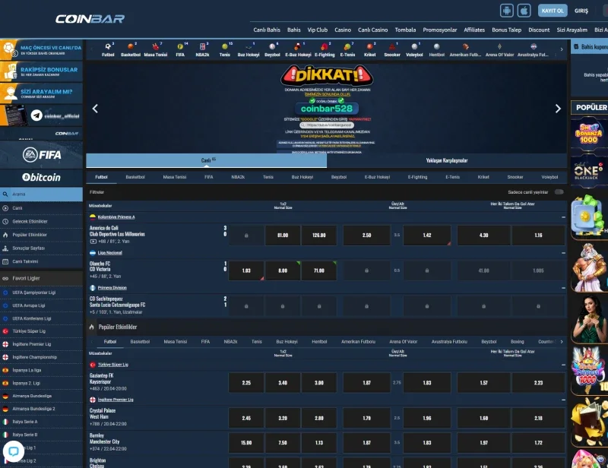Toggle Sadece canlı yayınlar switch
This screenshot has width=608, height=468.
[559, 192]
